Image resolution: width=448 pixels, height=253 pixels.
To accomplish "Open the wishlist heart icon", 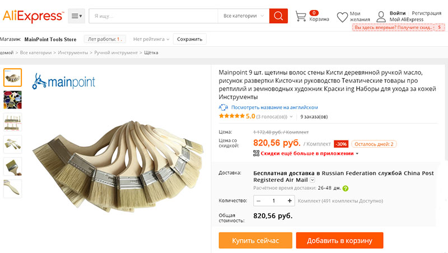I will 342,17.
